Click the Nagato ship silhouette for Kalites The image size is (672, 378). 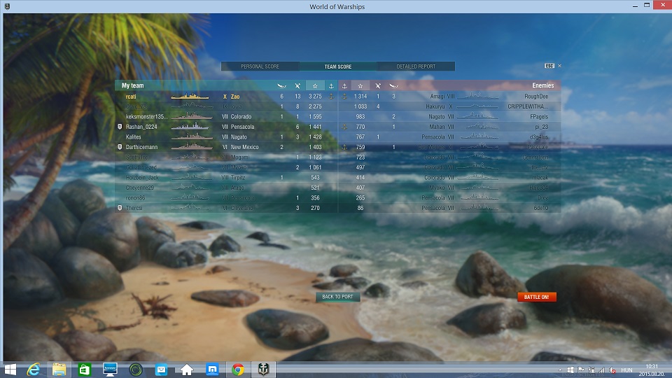(192, 136)
